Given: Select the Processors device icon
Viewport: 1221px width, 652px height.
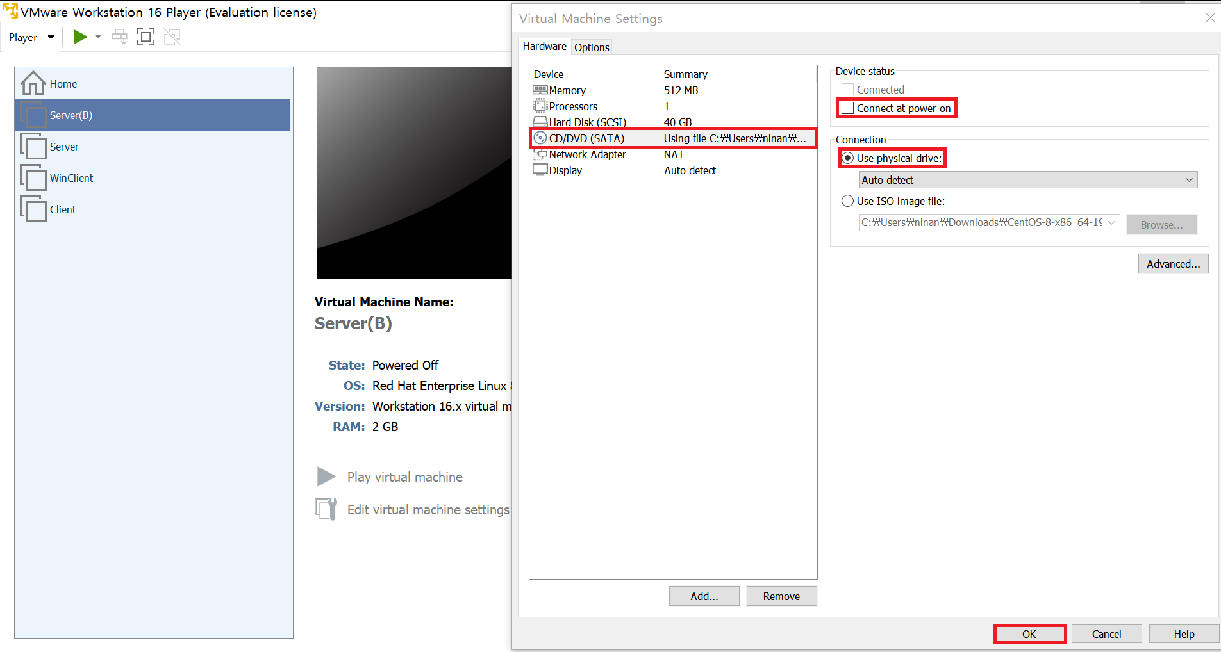Looking at the screenshot, I should click(x=540, y=106).
